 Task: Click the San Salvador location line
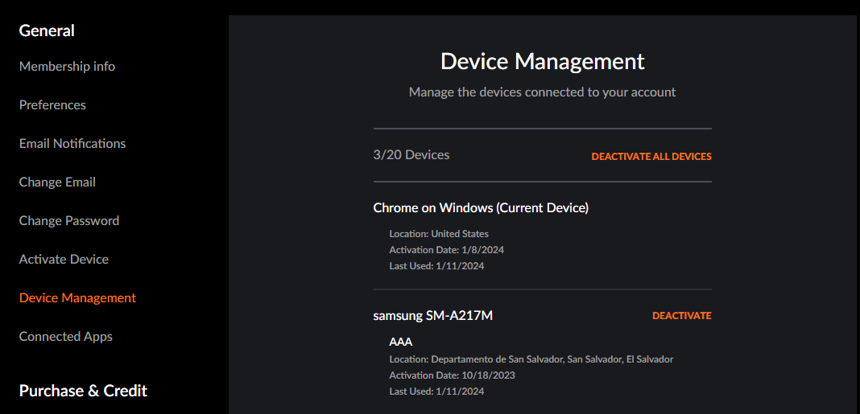tap(531, 360)
